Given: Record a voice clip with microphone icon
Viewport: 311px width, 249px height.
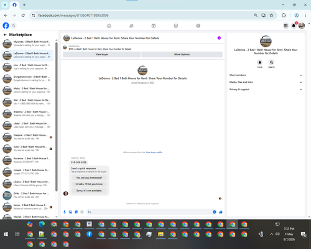Looking at the screenshot, I should pyautogui.click(x=65, y=212).
